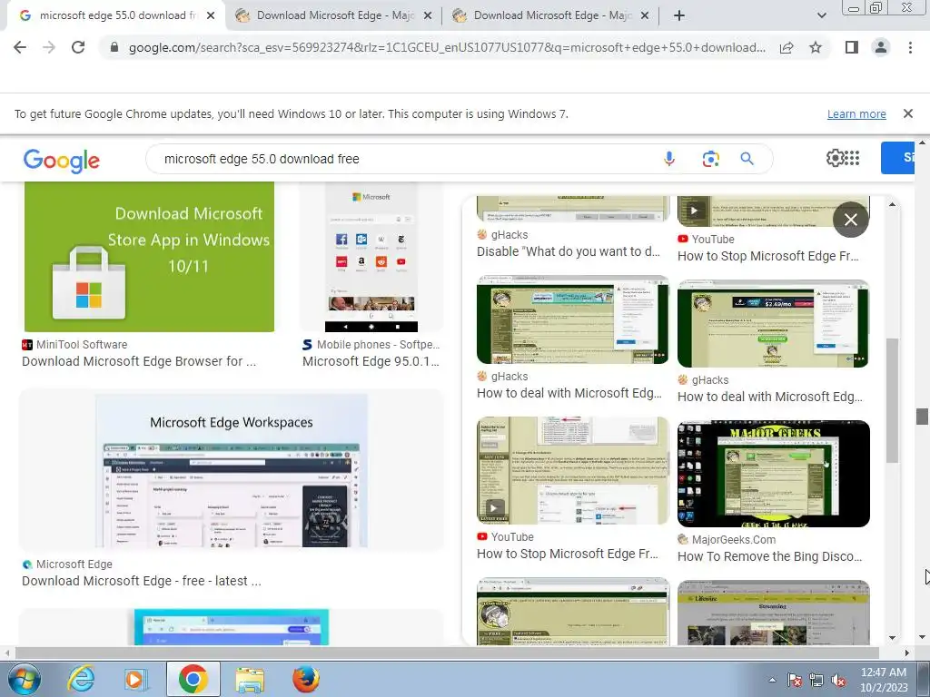This screenshot has width=930, height=697.
Task: Expand the tab search dropdown chevron
Action: click(821, 16)
